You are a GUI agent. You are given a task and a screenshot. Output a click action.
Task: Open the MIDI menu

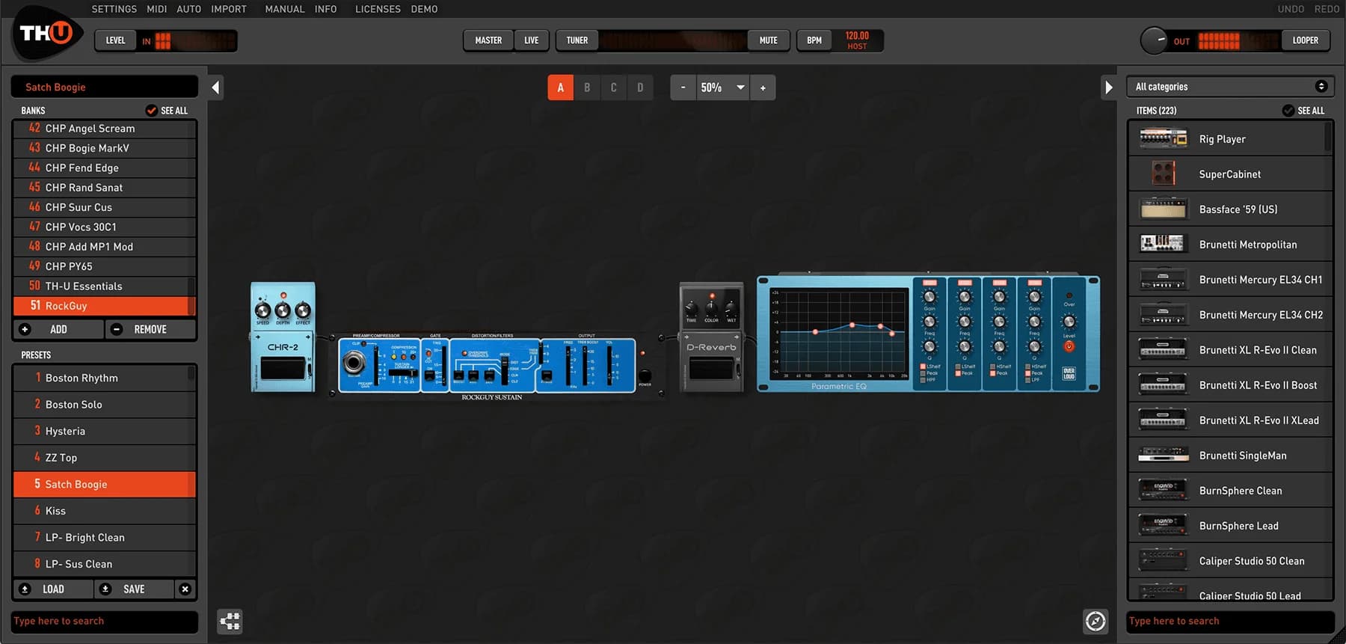(x=157, y=9)
